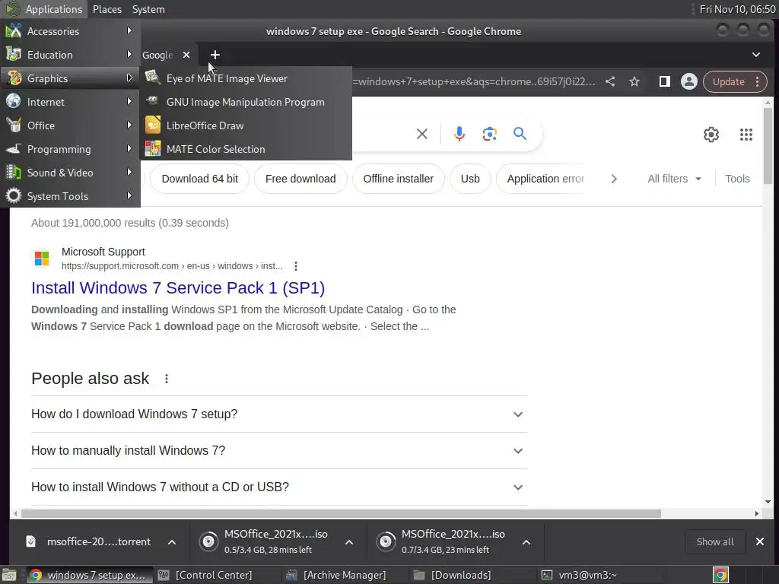Open People also ask options menu
The height and width of the screenshot is (584, 779).
click(x=167, y=379)
